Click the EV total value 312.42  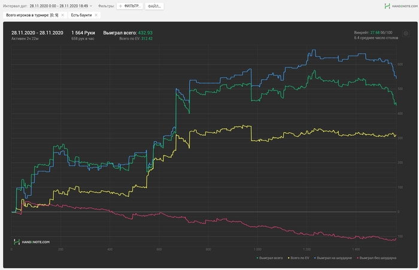pyautogui.click(x=145, y=38)
